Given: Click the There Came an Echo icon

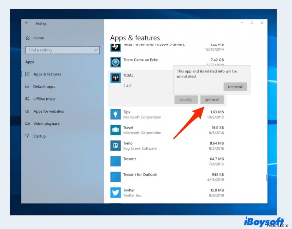Looking at the screenshot, I should tap(115, 62).
